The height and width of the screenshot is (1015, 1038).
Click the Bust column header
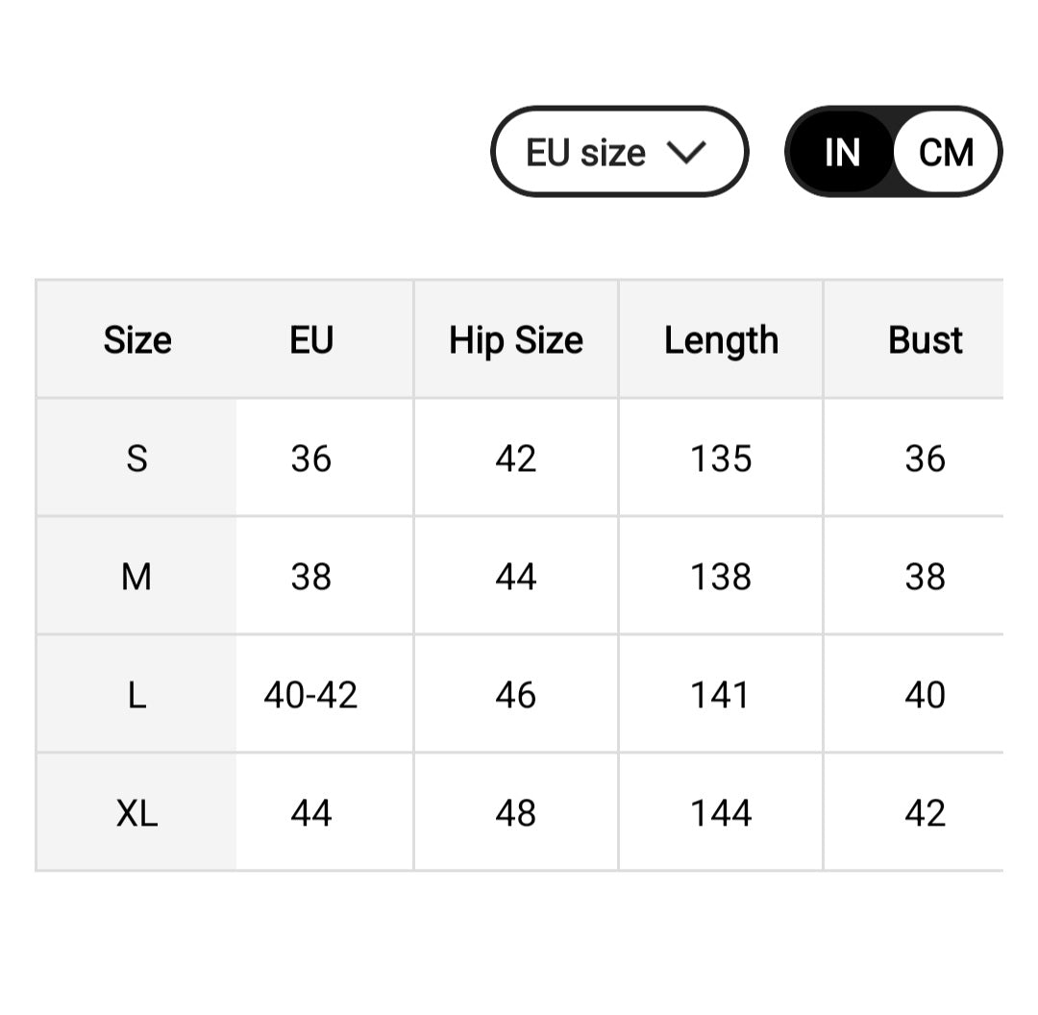(x=926, y=340)
